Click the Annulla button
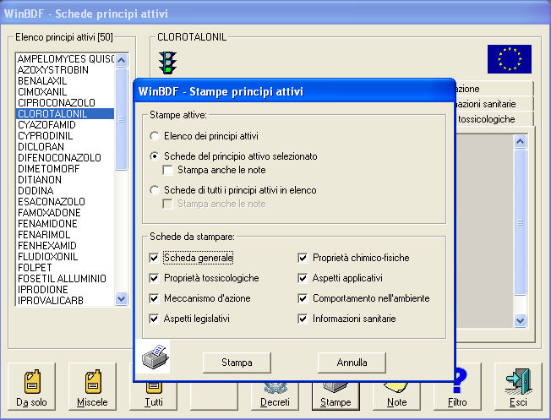551x420 pixels. [352, 363]
